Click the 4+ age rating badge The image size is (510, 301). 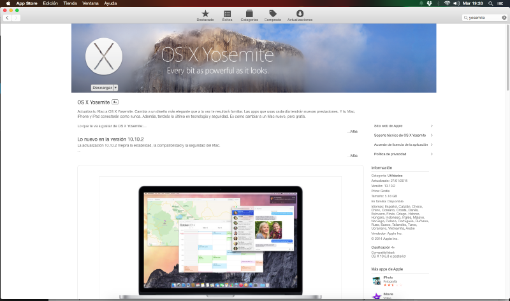click(x=115, y=102)
